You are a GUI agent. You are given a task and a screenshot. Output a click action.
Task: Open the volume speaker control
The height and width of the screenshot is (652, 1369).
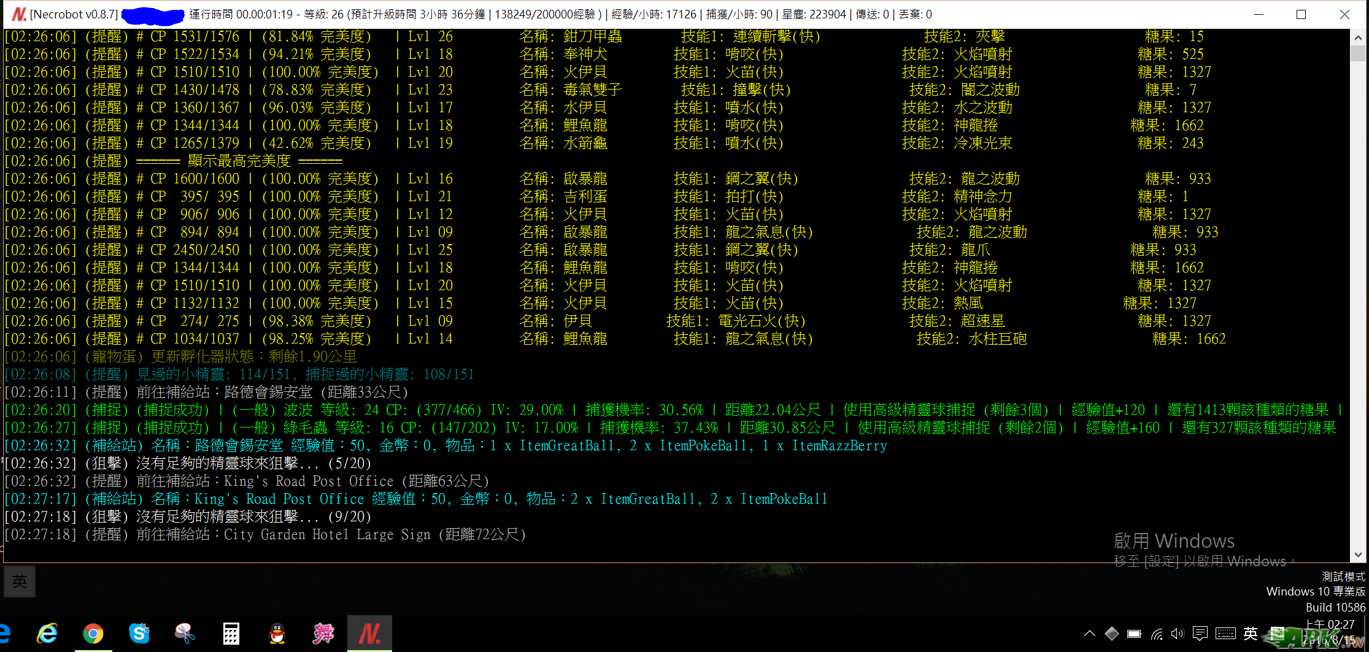point(1177,634)
